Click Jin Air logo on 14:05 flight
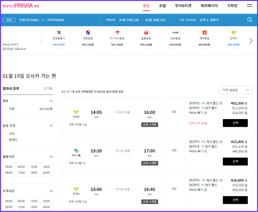 pos(76,112)
